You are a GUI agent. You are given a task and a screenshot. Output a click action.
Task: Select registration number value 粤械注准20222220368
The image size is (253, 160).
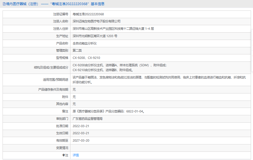pos(88,14)
